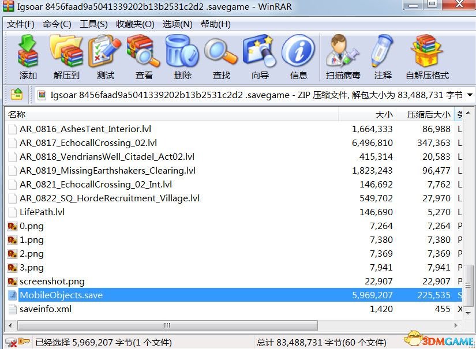Click the vertical scrollbar up arrow
The width and height of the screenshot is (476, 349).
[x=468, y=113]
